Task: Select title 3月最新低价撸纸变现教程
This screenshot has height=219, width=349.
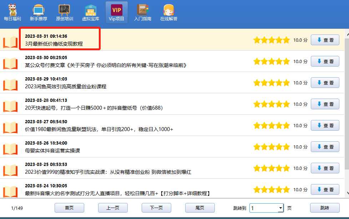Action: point(54,44)
